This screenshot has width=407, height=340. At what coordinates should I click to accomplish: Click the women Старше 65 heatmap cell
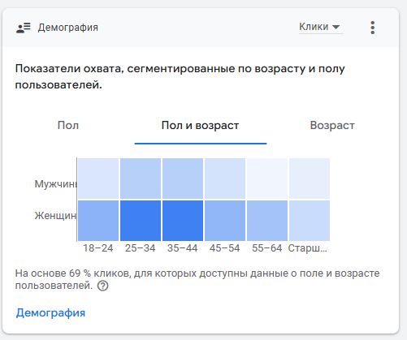point(310,221)
